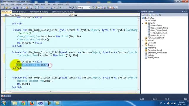Viewport: 189px width, 106px height.
Task: Select Courses_list_frm.vb in Solution Explorer
Action: 157,35
